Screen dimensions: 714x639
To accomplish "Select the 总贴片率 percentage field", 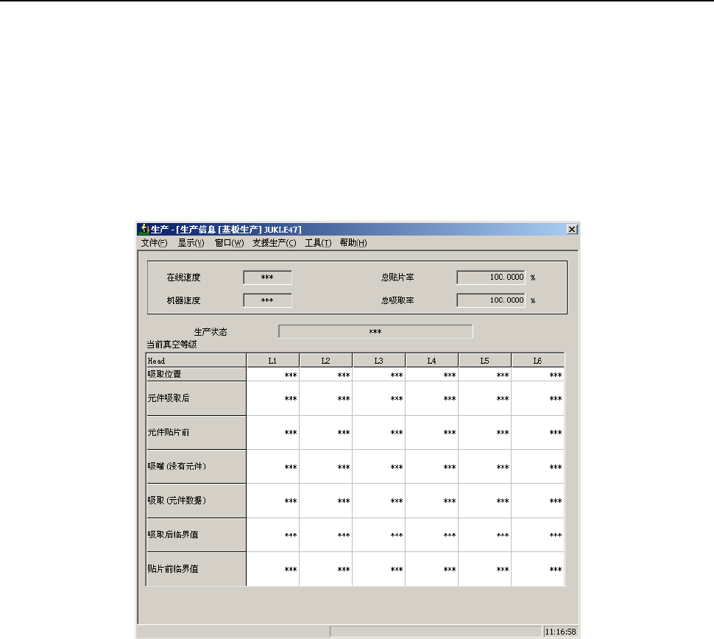I will pyautogui.click(x=491, y=278).
